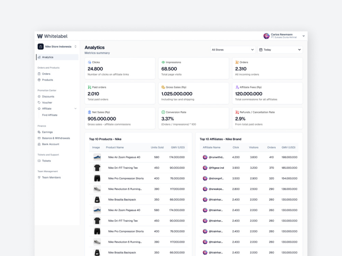This screenshot has height=256, width=342.
Task: Go to Orders in the sidebar
Action: [46, 74]
